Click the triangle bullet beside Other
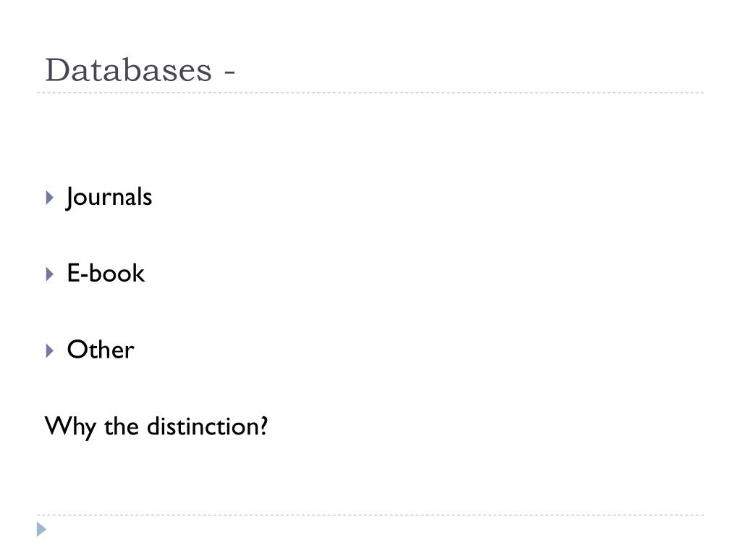The height and width of the screenshot is (556, 741). coord(50,351)
